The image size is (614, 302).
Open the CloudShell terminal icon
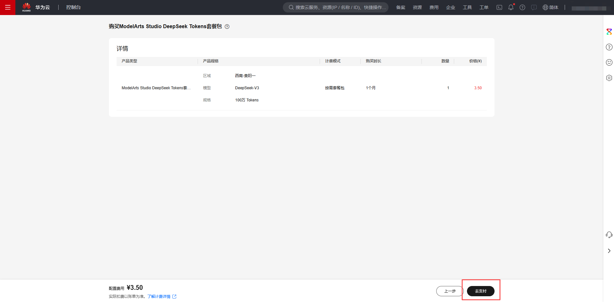pos(499,7)
